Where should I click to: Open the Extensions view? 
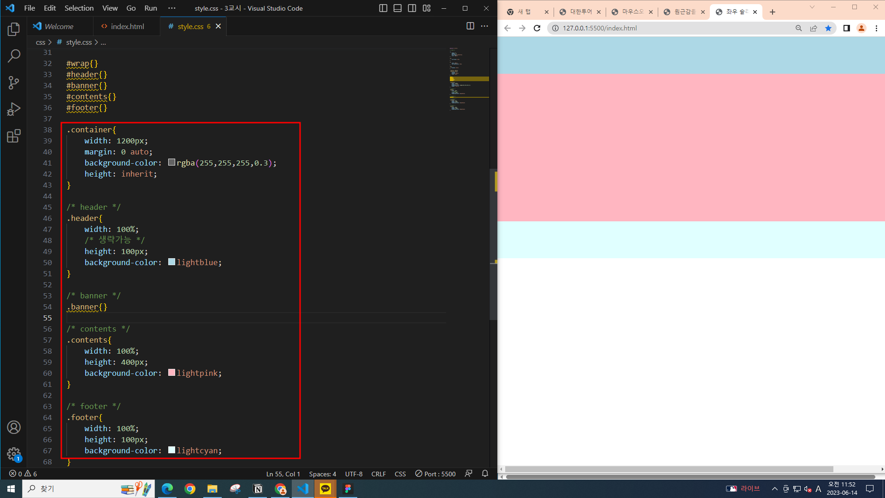coord(14,136)
